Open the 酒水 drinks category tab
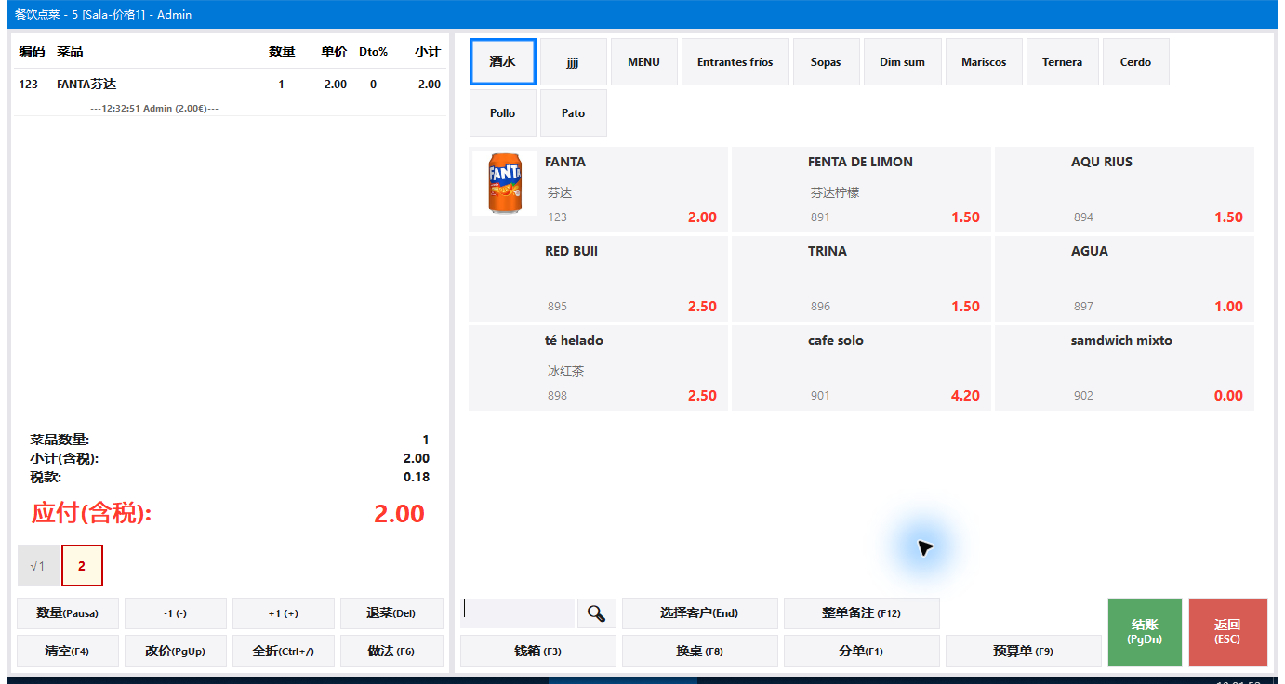This screenshot has height=684, width=1285. pos(503,62)
